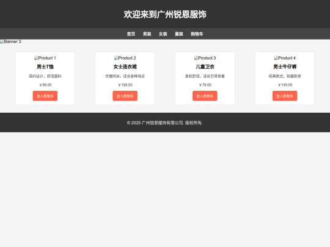This screenshot has height=247, width=330.
Task: Click the 男士牛仔裤 product title
Action: [x=285, y=67]
